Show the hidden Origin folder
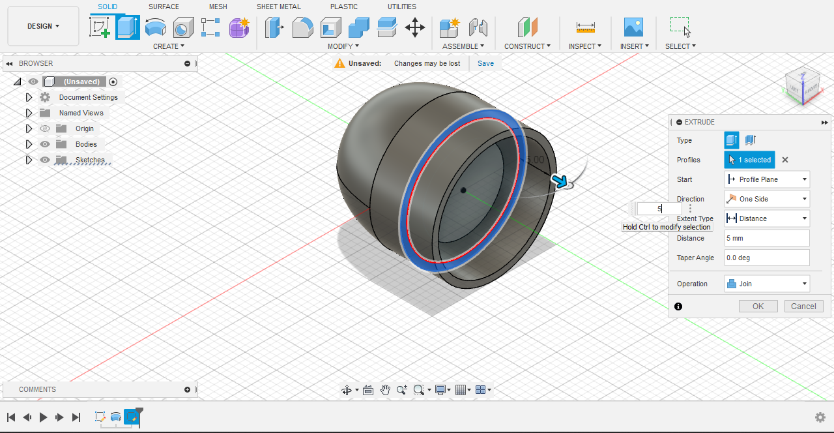This screenshot has height=433, width=834. click(x=45, y=128)
